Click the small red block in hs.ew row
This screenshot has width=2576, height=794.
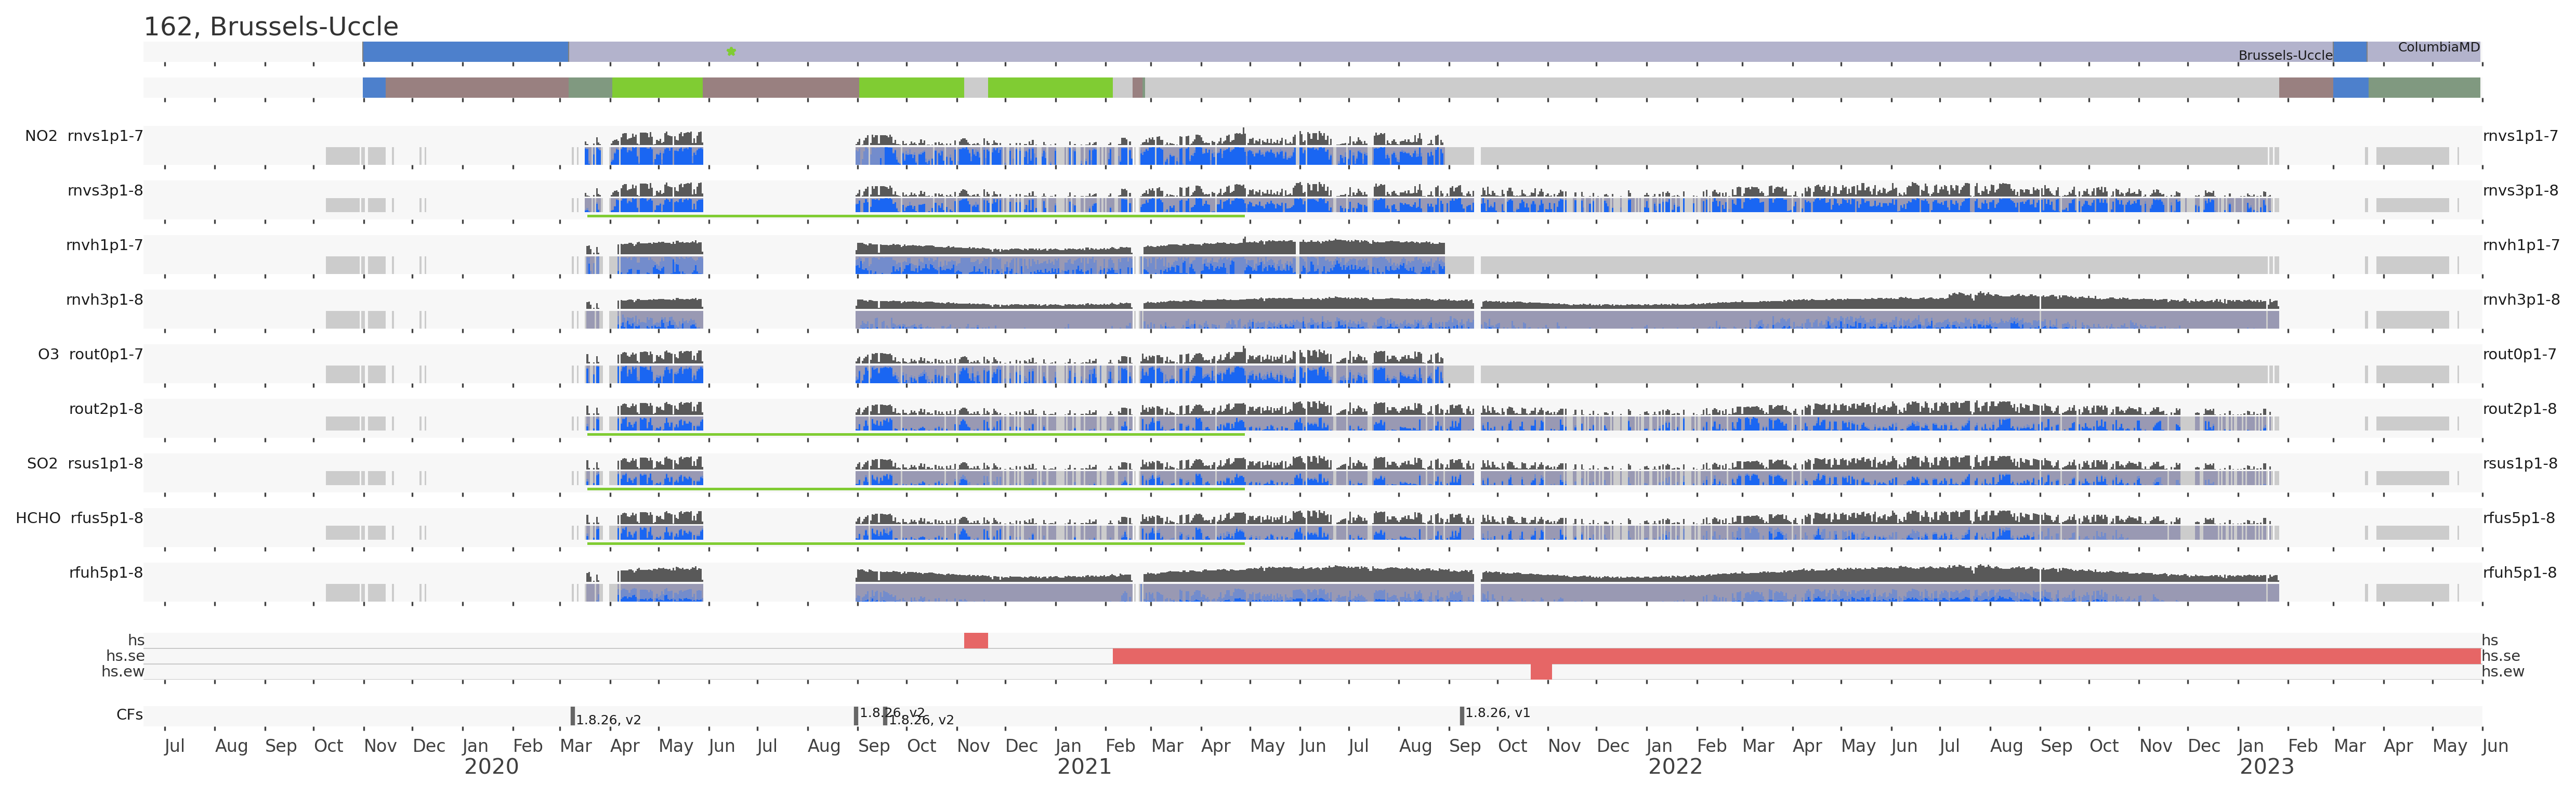pyautogui.click(x=1540, y=671)
